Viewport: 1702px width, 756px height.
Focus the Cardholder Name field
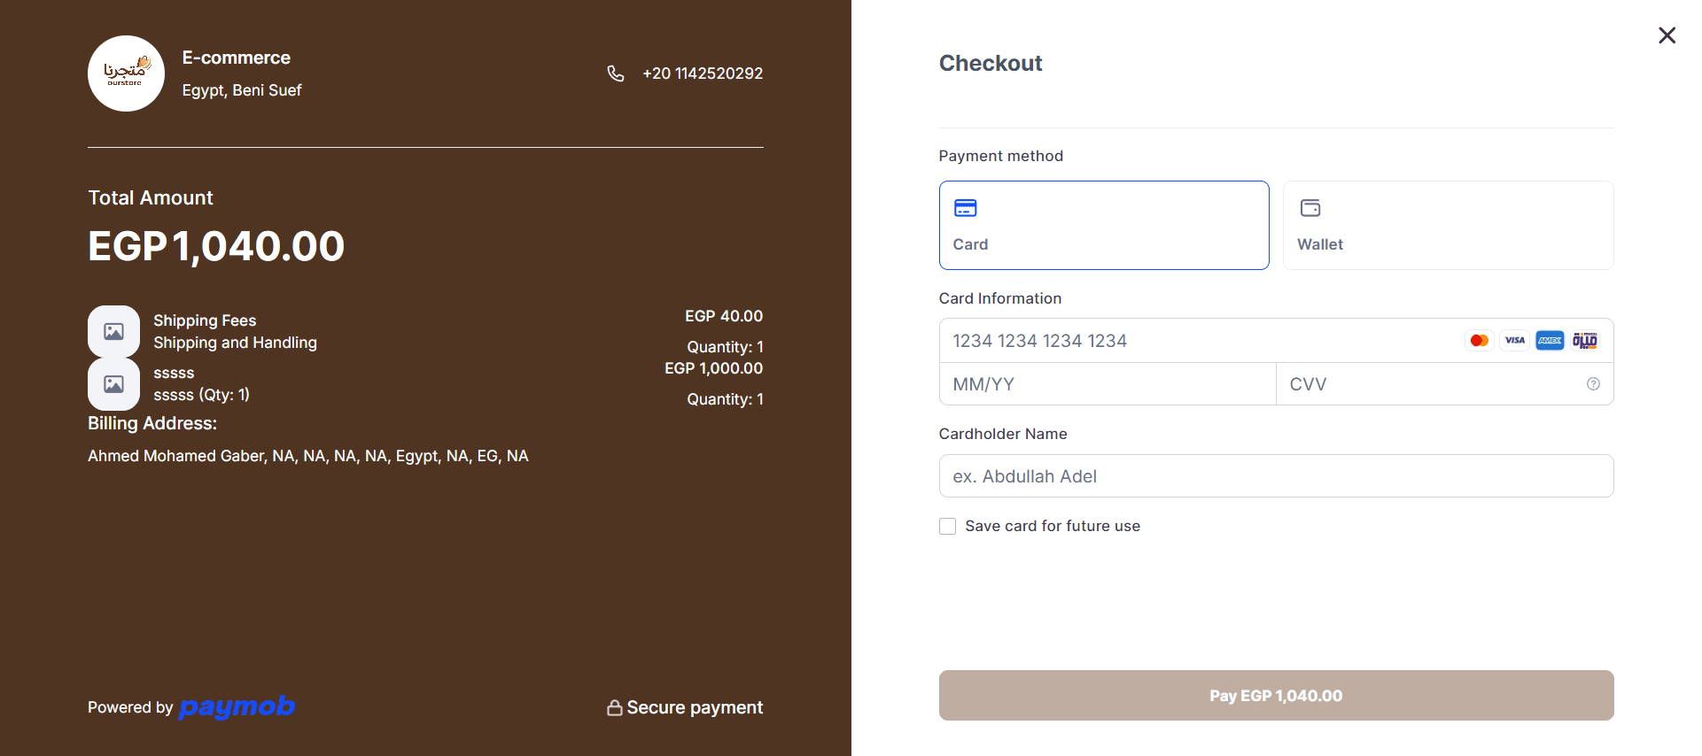1276,476
